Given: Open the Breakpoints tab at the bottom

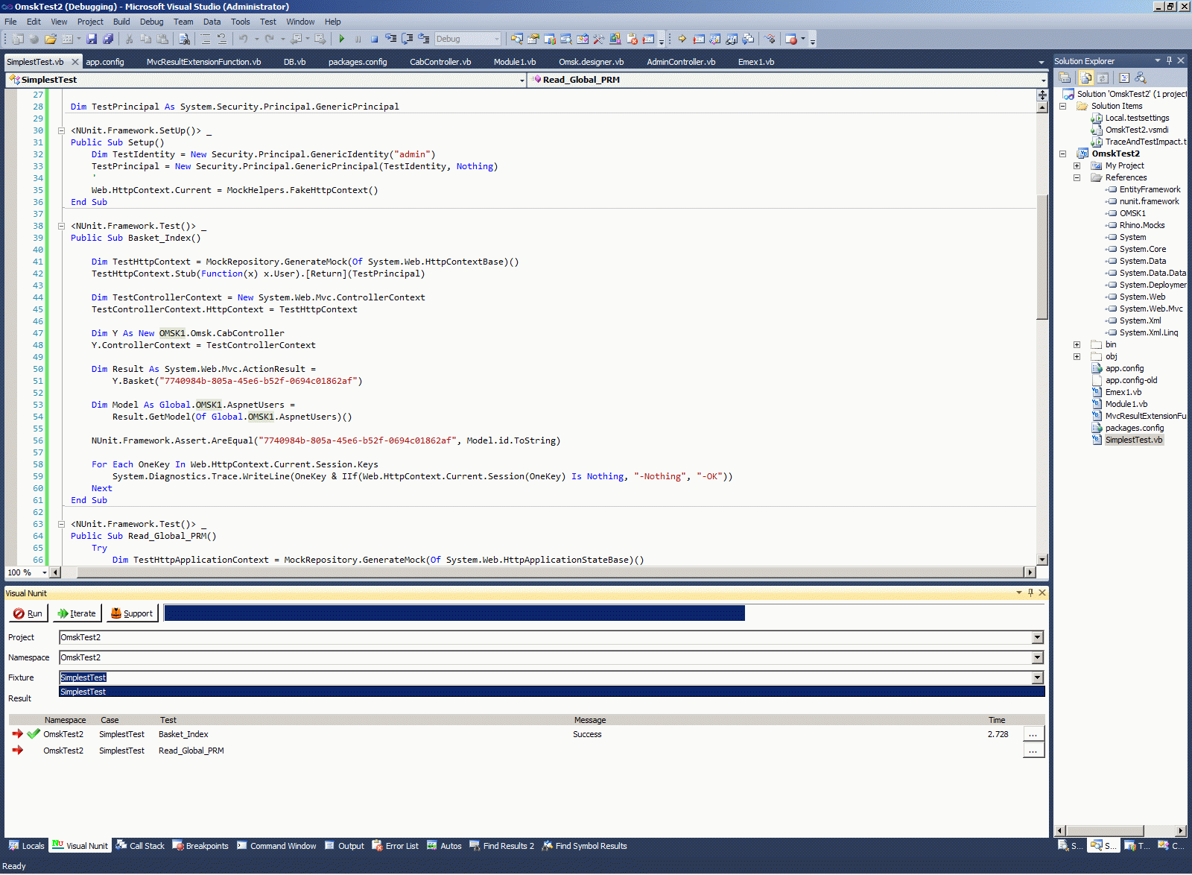Looking at the screenshot, I should [x=200, y=846].
